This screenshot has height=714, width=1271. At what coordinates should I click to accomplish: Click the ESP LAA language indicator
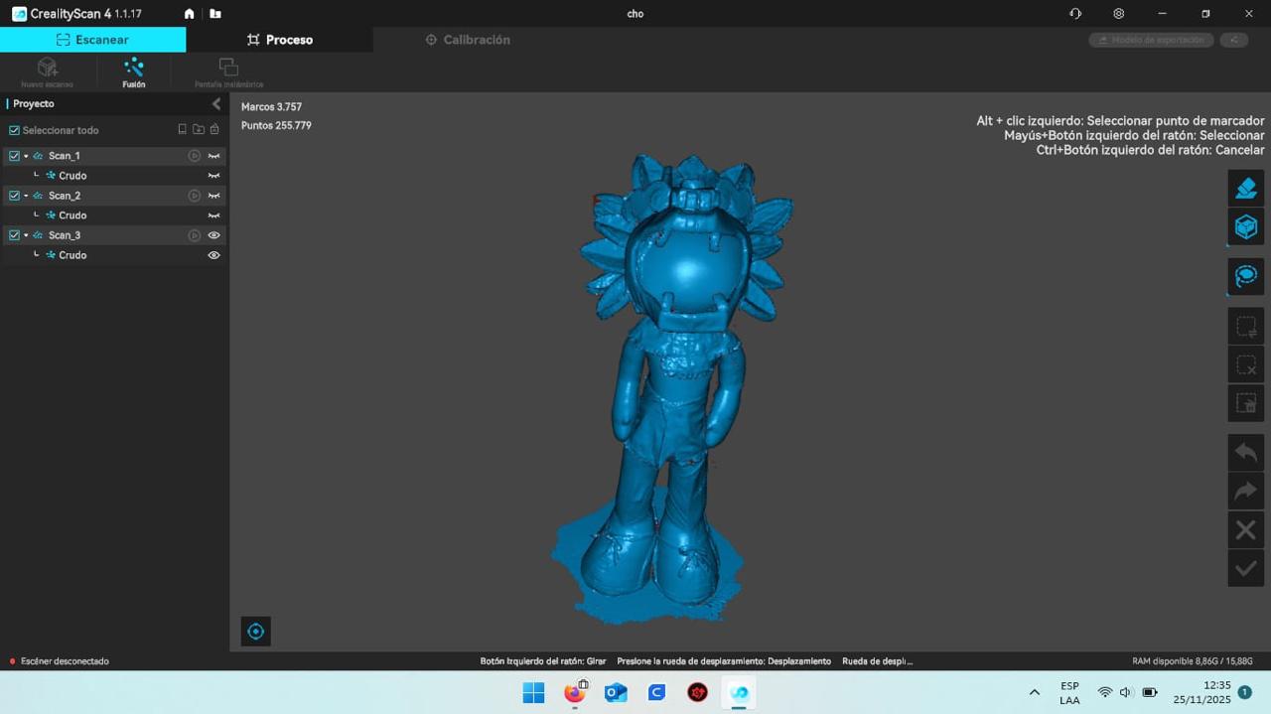pyautogui.click(x=1069, y=692)
